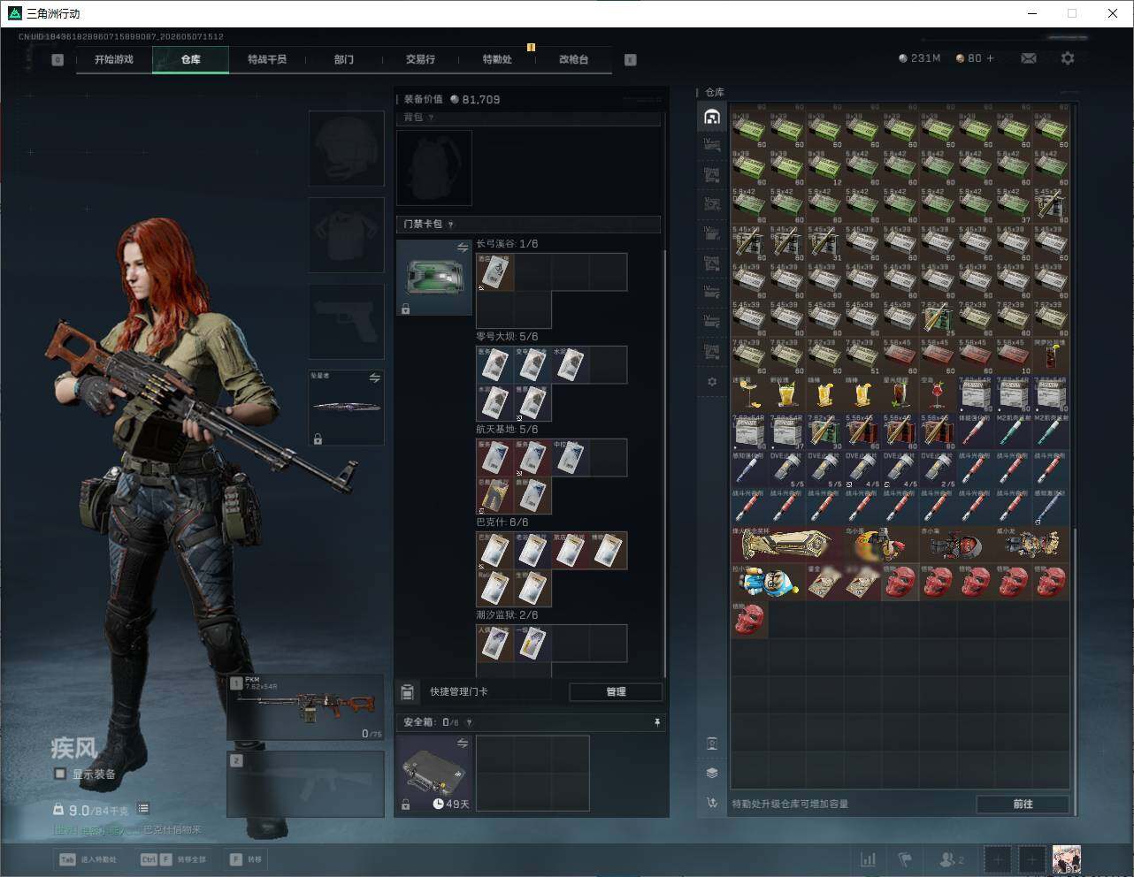Viewport: 1134px width, 877px height.
Task: Open the 改枪台 tab
Action: 573,59
